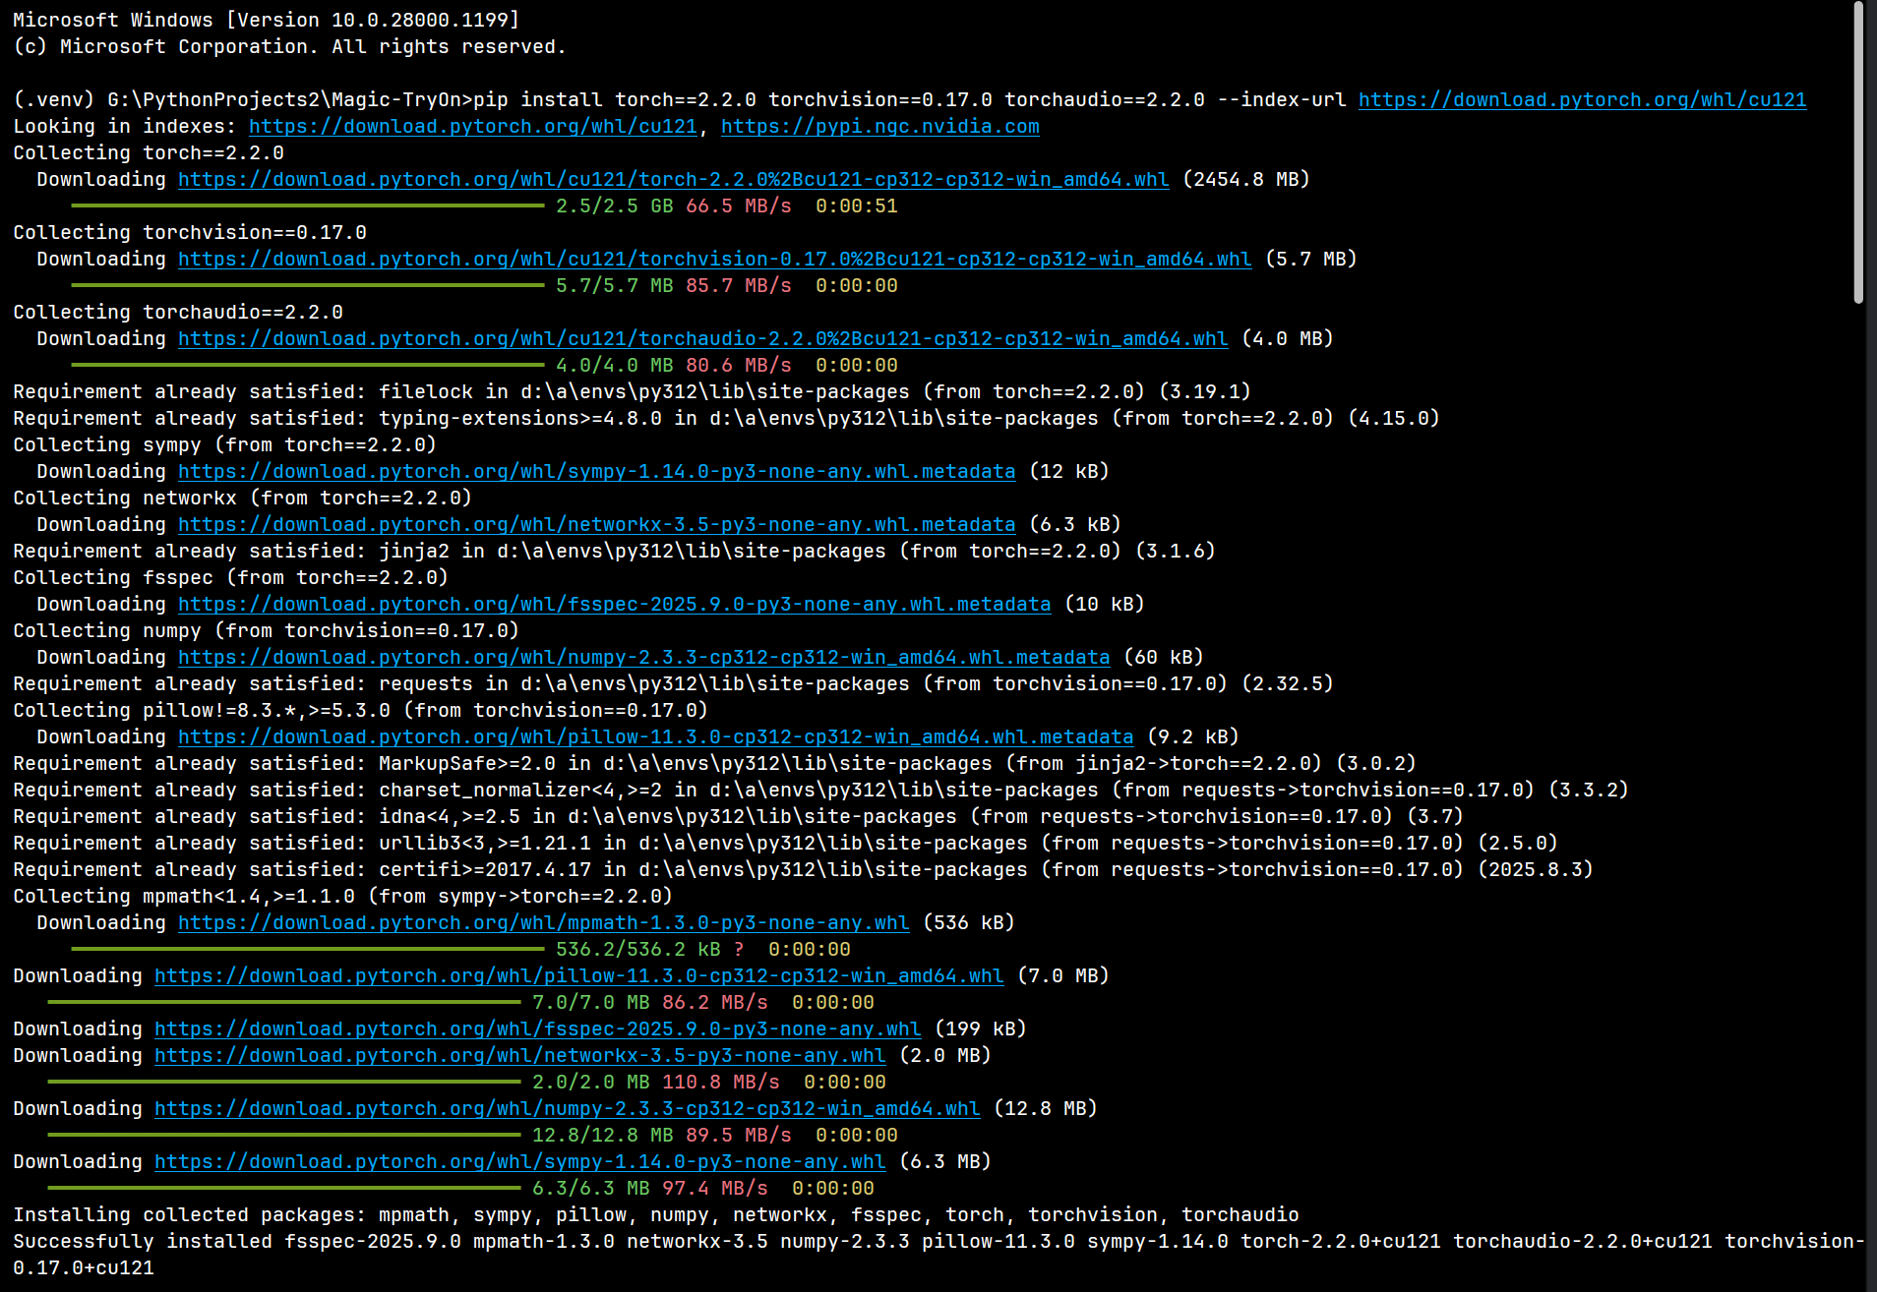Click the filelock 'Requirement already satisfied' line
The image size is (1877, 1292).
coord(632,391)
